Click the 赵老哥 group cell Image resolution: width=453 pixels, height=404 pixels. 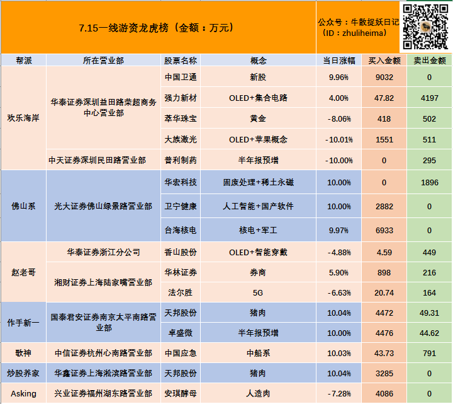(23, 272)
